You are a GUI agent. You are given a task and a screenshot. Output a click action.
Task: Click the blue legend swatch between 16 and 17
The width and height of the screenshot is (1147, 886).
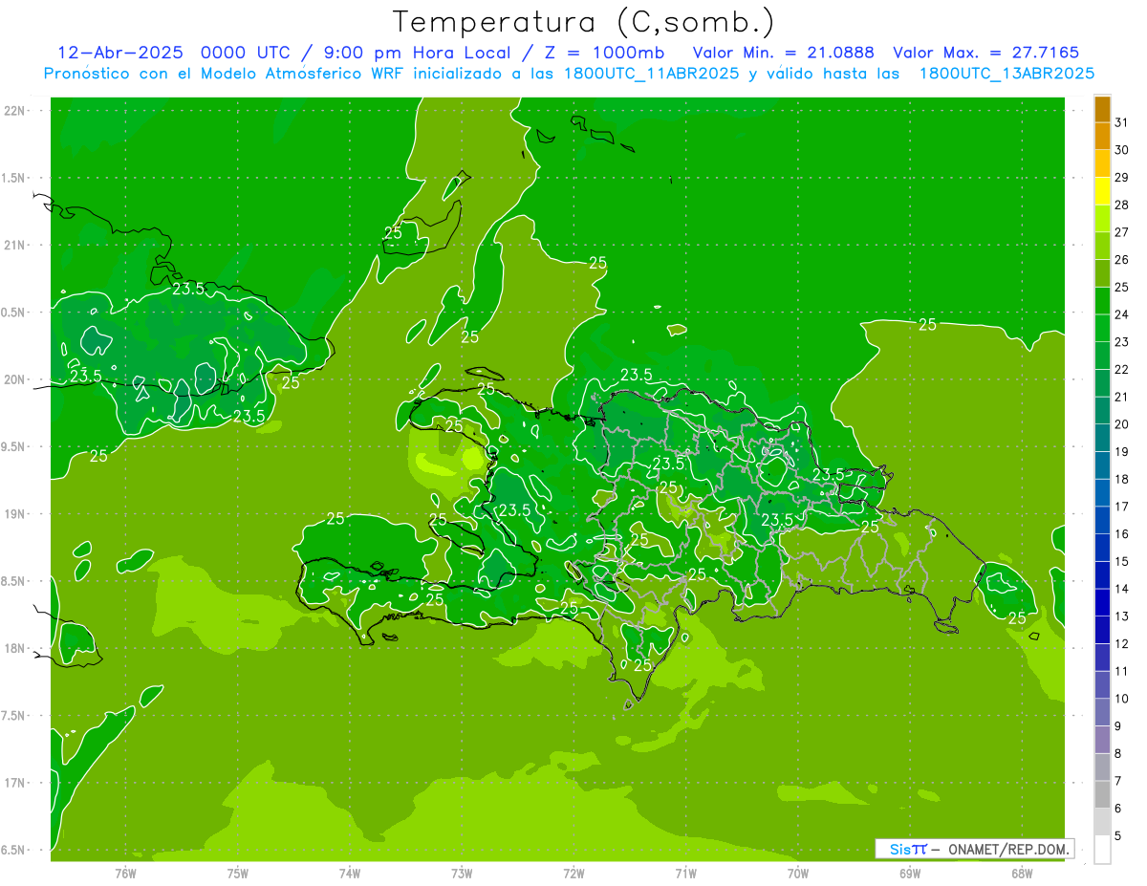[x=1102, y=520]
